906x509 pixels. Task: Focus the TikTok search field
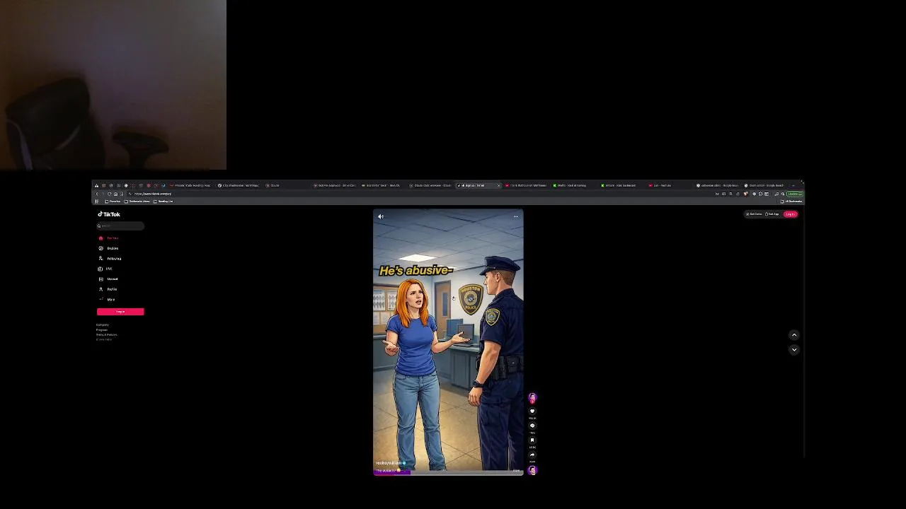[x=120, y=226]
